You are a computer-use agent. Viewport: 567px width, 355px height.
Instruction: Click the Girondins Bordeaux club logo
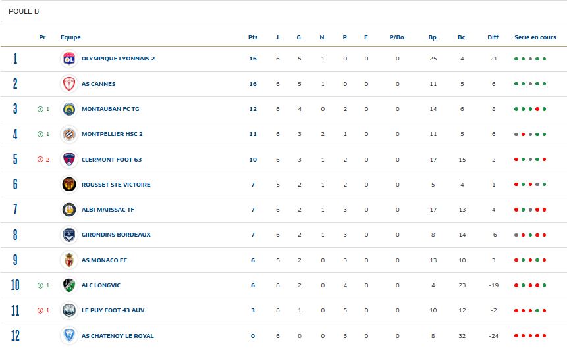69,235
